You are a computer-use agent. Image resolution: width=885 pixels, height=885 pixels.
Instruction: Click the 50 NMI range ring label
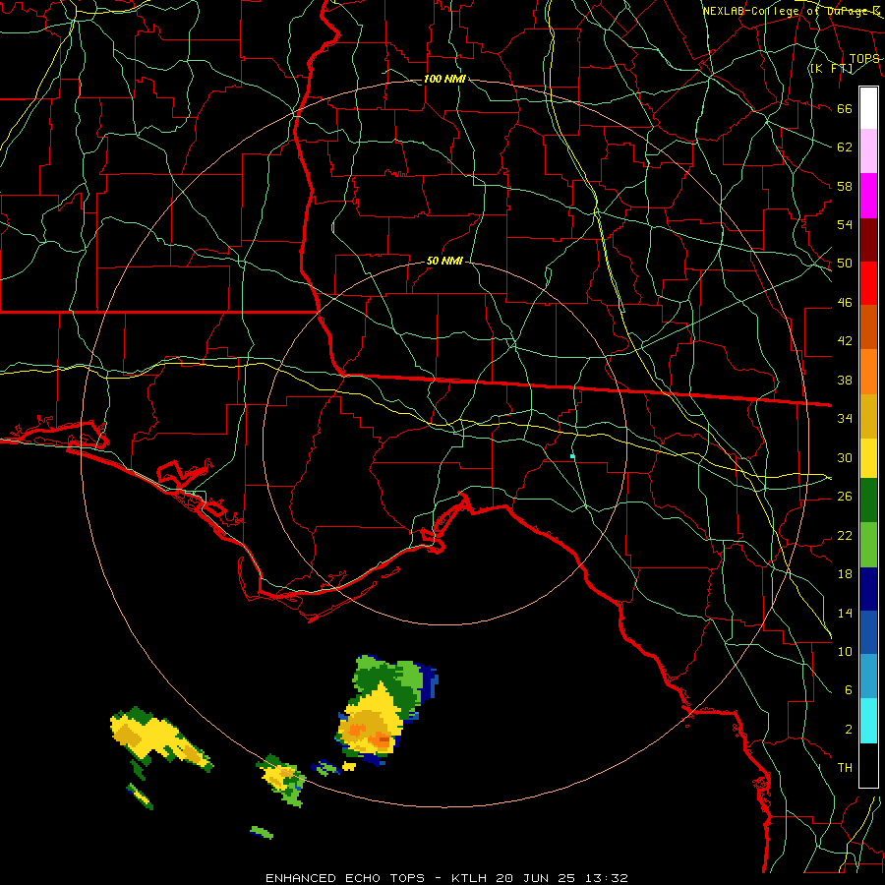tap(444, 261)
